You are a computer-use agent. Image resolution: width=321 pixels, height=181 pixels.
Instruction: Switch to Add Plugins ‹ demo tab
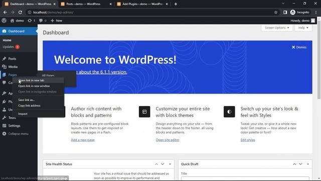coord(142,4)
